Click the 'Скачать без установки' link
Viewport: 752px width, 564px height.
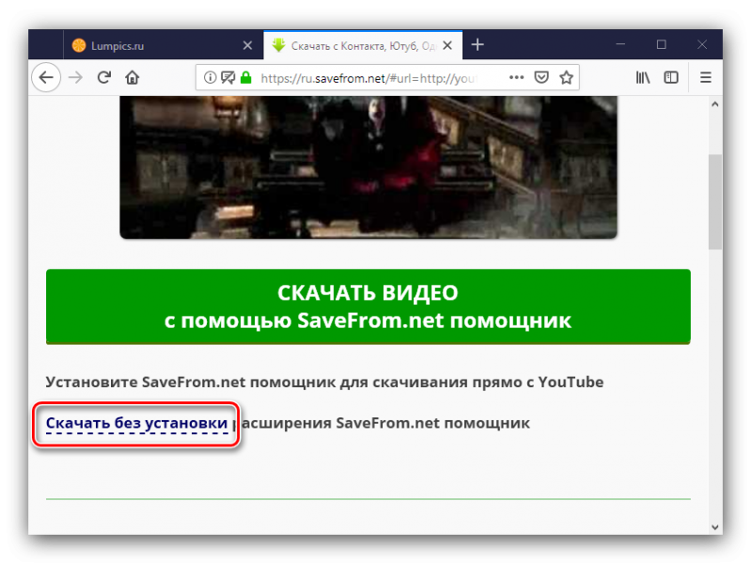136,423
